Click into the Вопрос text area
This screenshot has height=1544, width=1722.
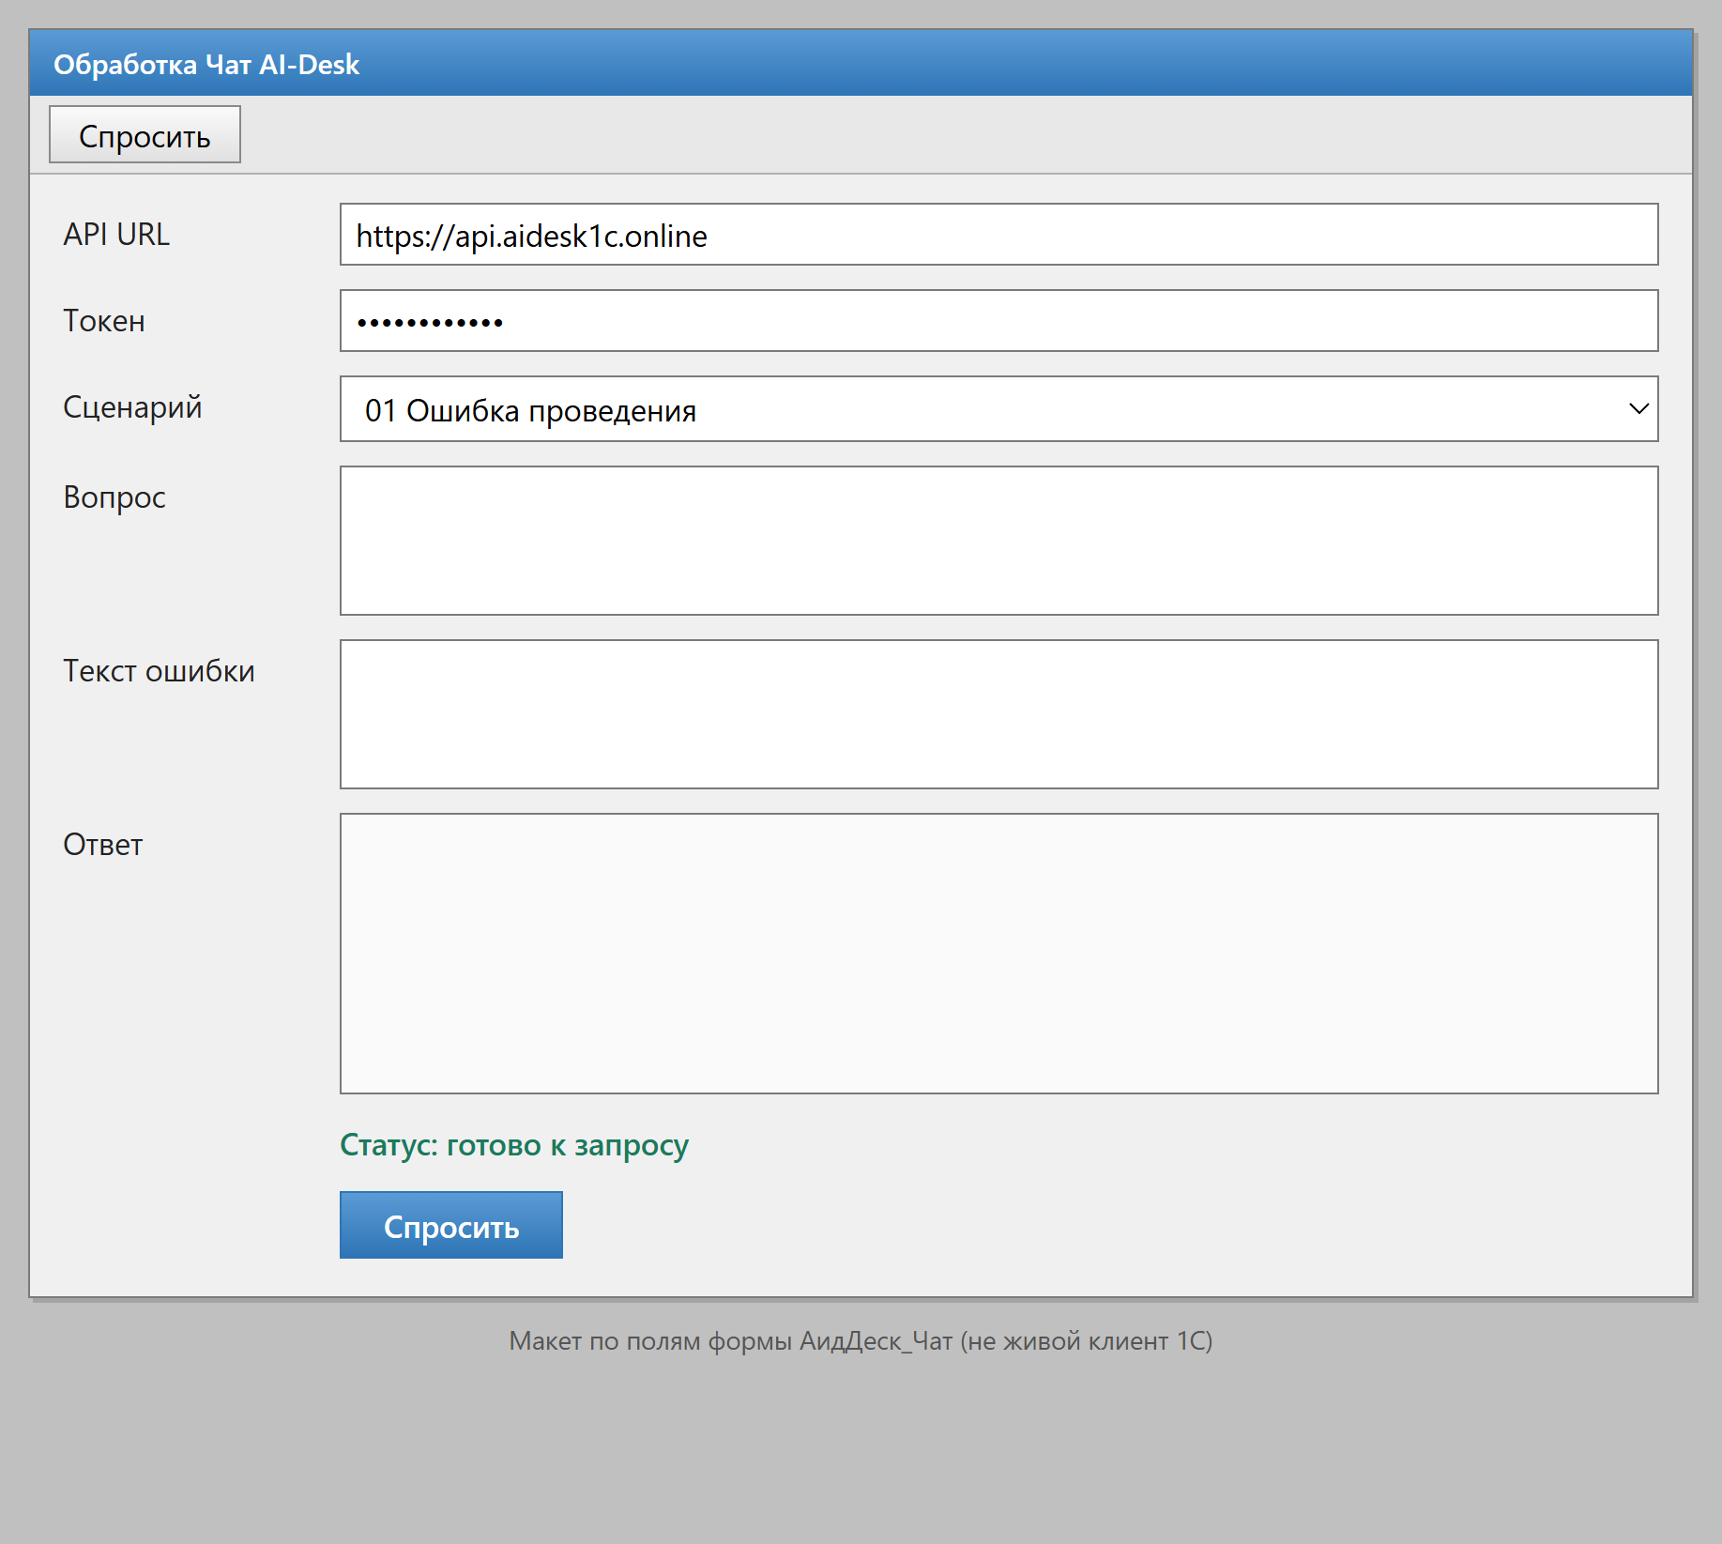tap(998, 541)
